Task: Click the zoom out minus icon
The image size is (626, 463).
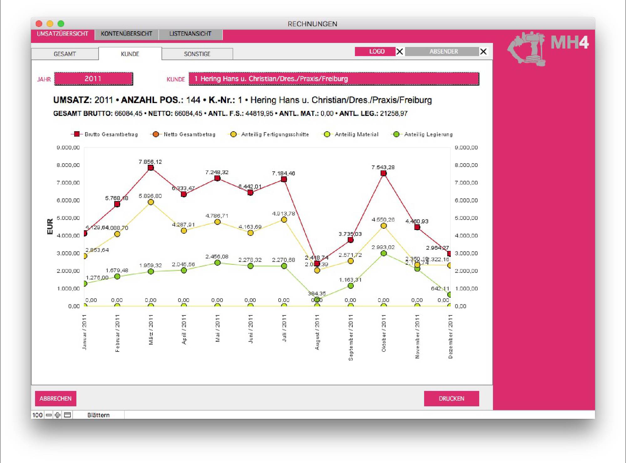Action: [49, 415]
